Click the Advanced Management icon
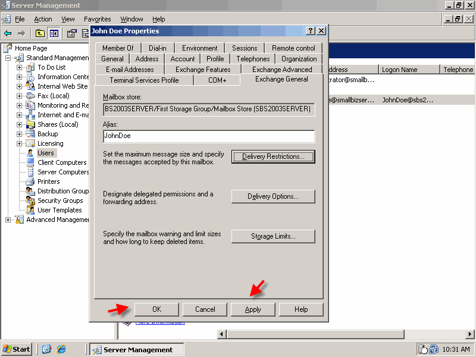 [19, 220]
